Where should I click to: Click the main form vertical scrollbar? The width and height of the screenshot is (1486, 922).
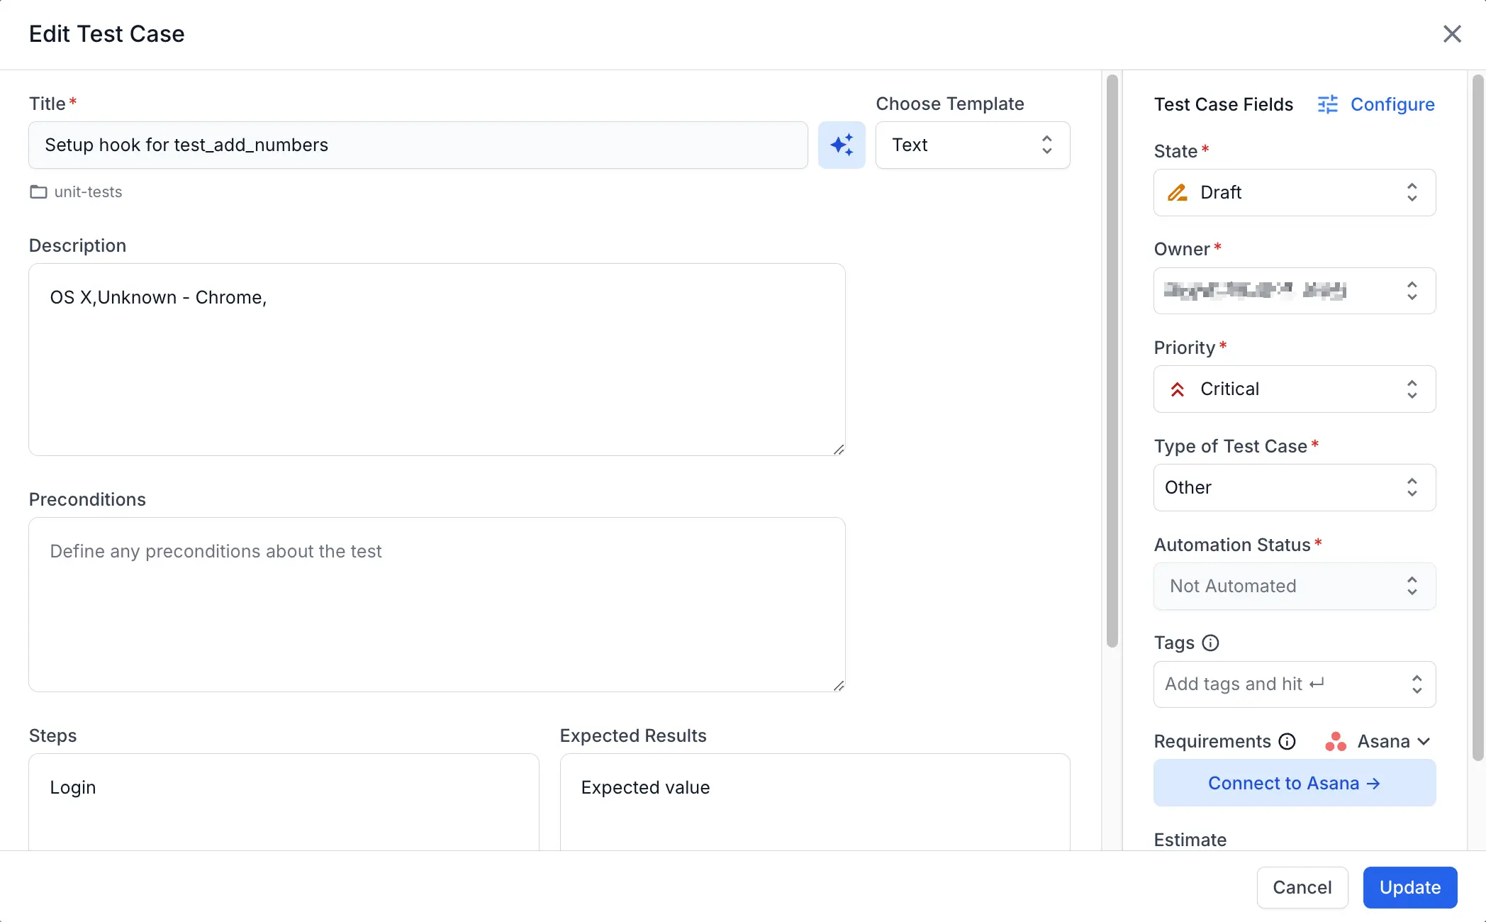pyautogui.click(x=1112, y=360)
